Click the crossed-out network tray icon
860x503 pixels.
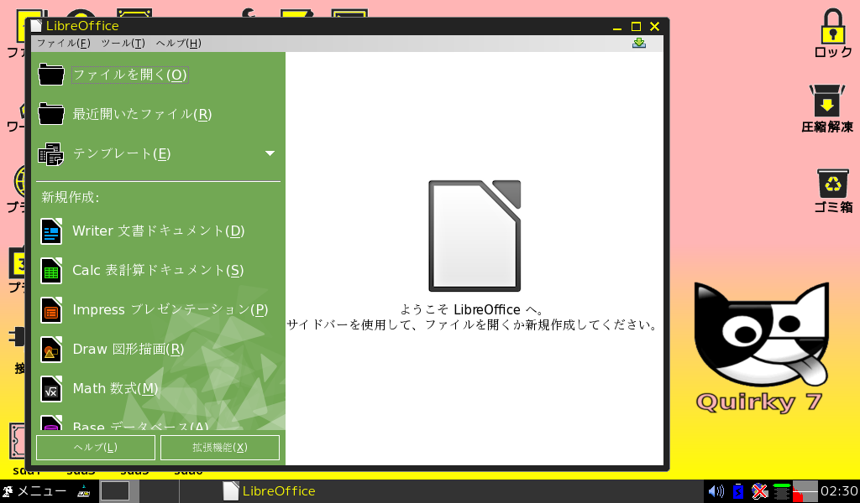pos(759,491)
